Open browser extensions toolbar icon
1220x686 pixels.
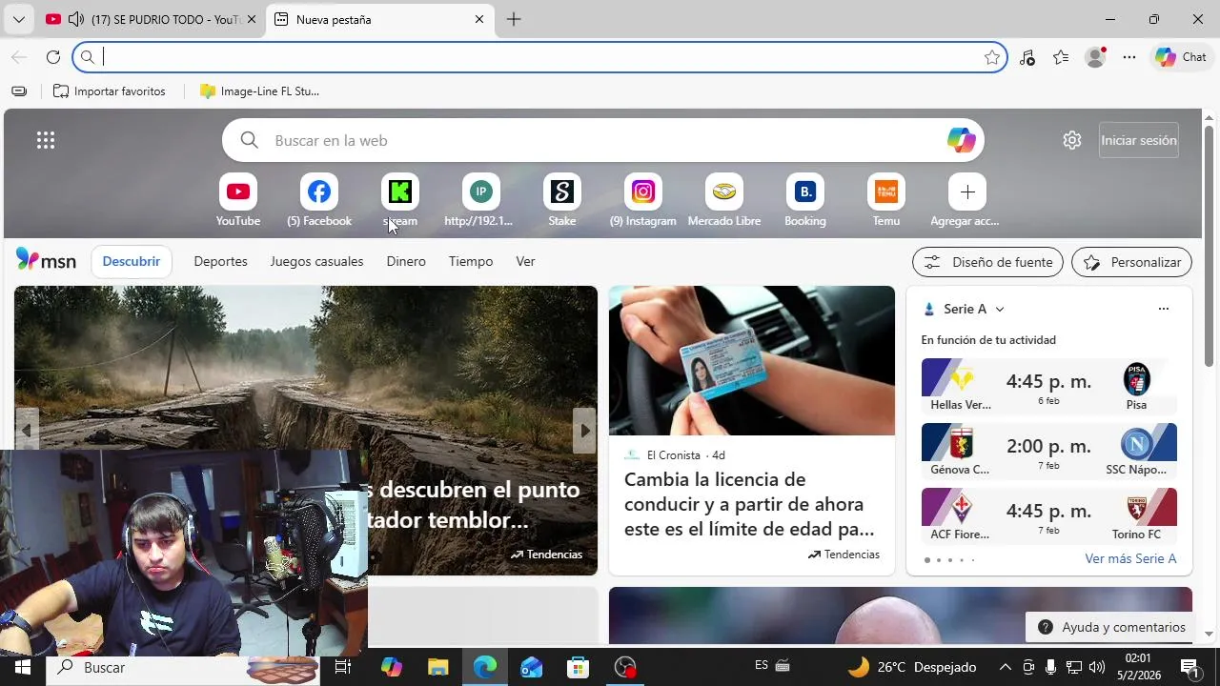pos(1027,57)
